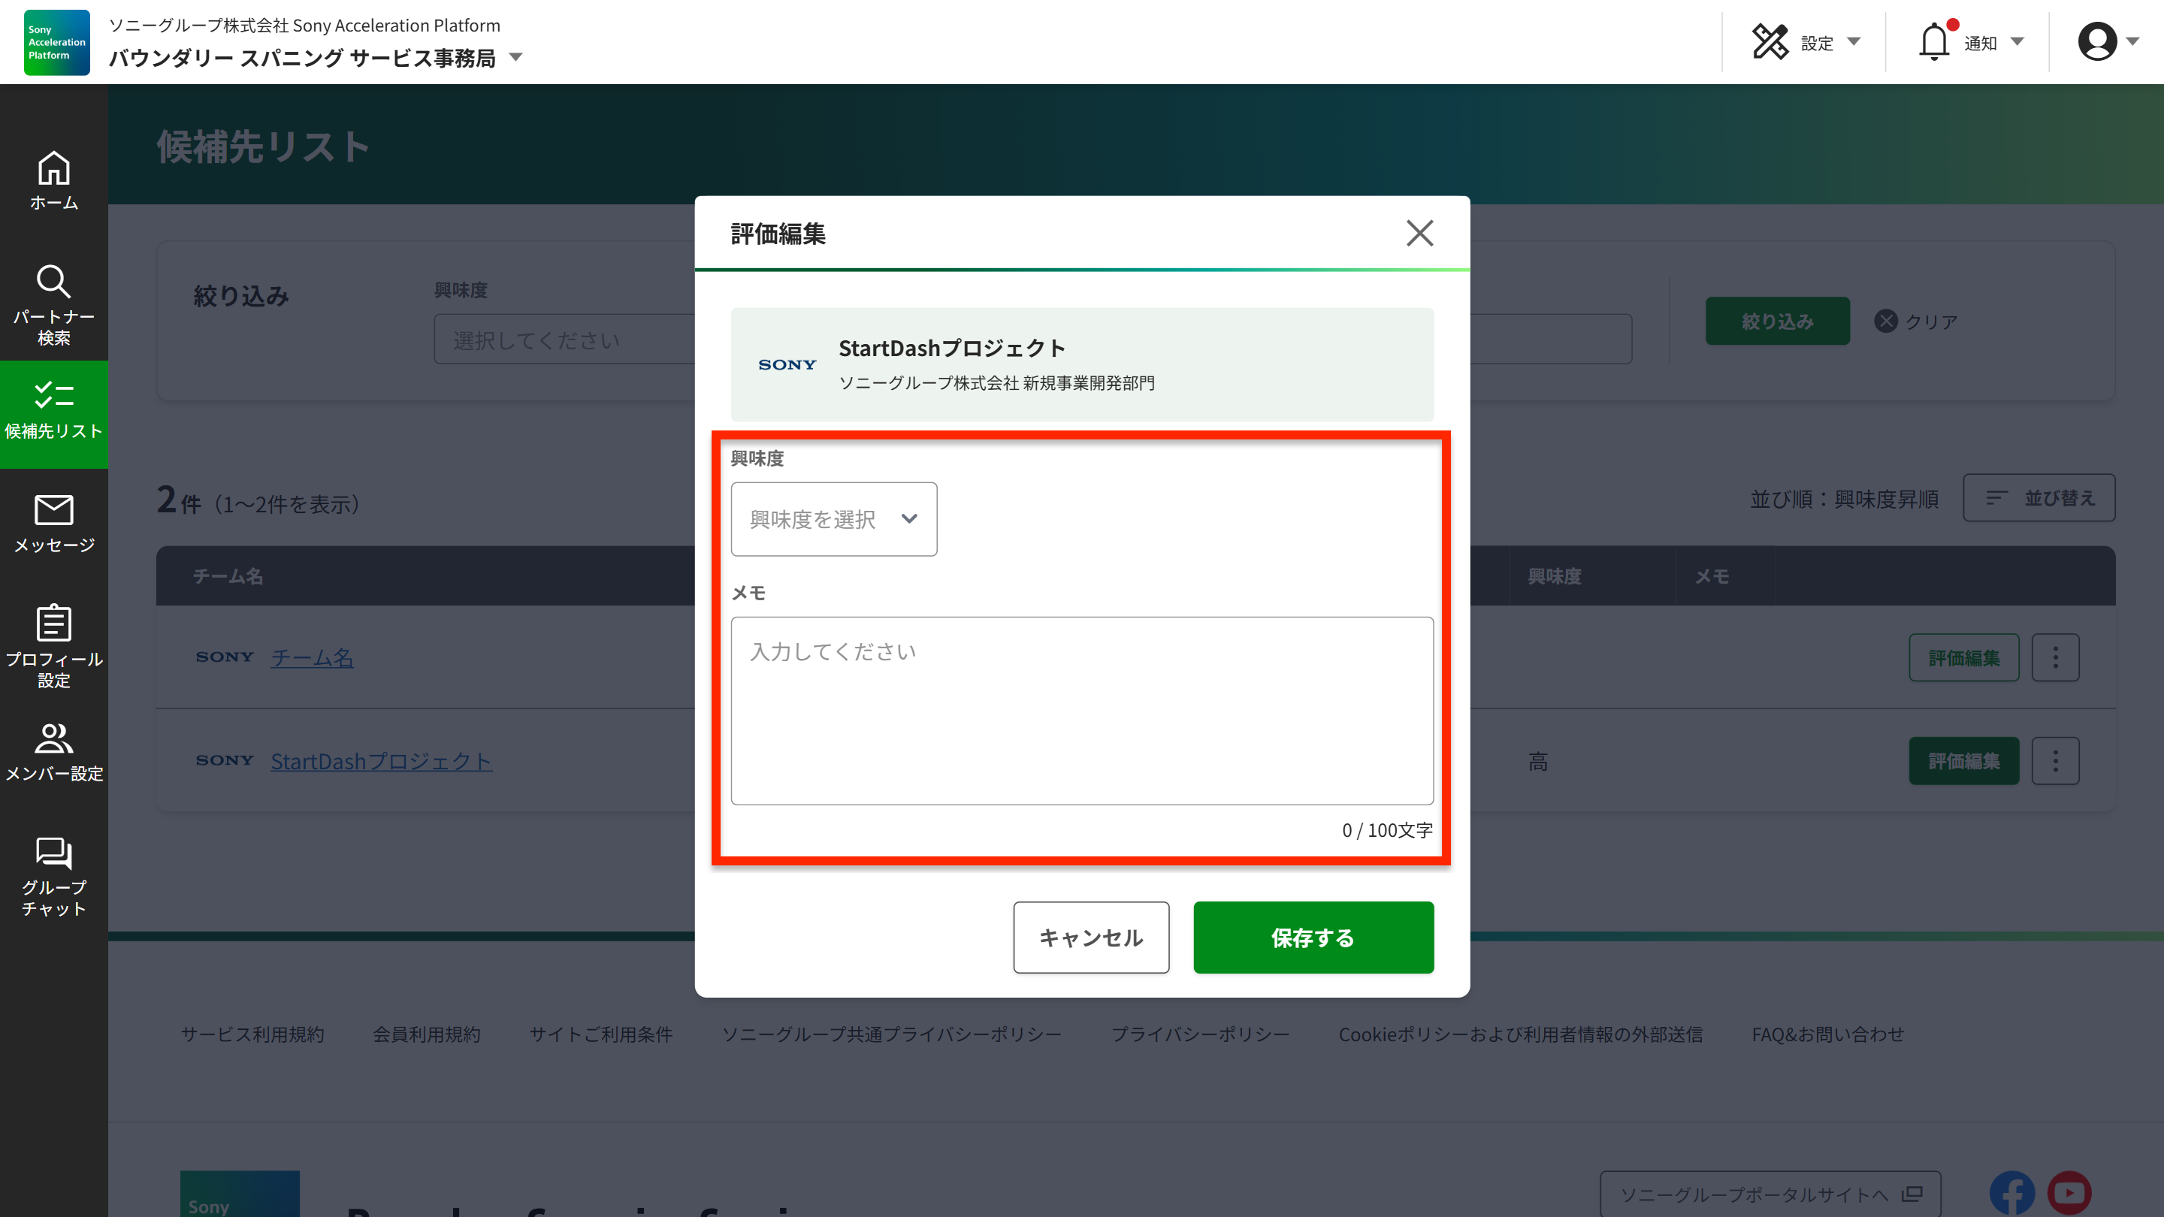Image resolution: width=2164 pixels, height=1217 pixels.
Task: Click into the メモ text area
Action: (1082, 711)
